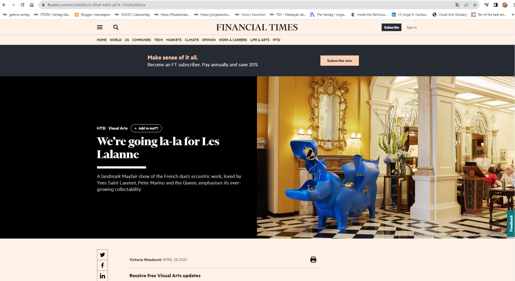
Task: Click the FT search magnifier icon
Action: 116,27
